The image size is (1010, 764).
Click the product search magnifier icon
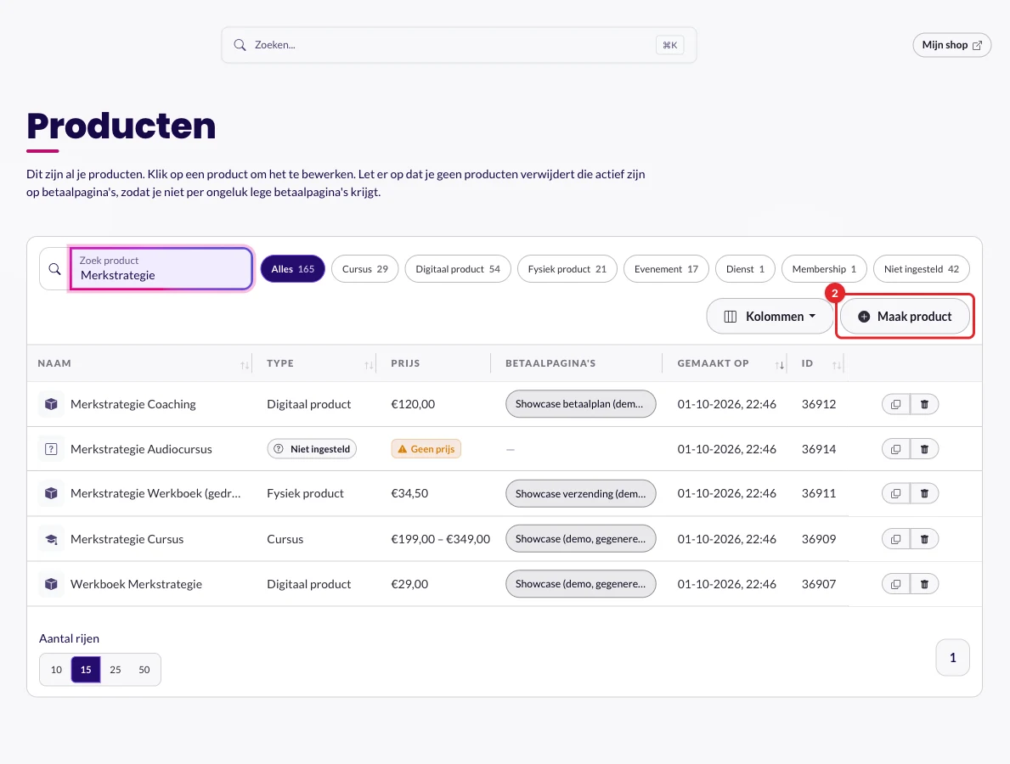click(x=54, y=269)
